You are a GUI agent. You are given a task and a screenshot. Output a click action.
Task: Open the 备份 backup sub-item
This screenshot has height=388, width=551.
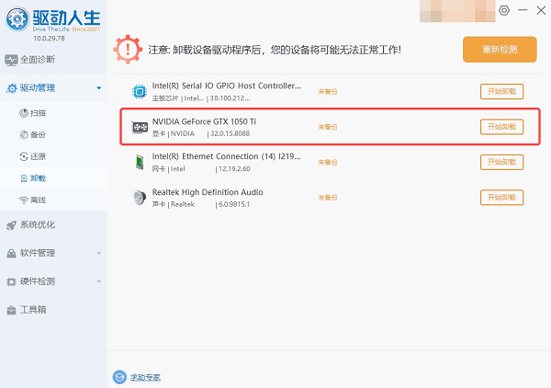pos(37,134)
